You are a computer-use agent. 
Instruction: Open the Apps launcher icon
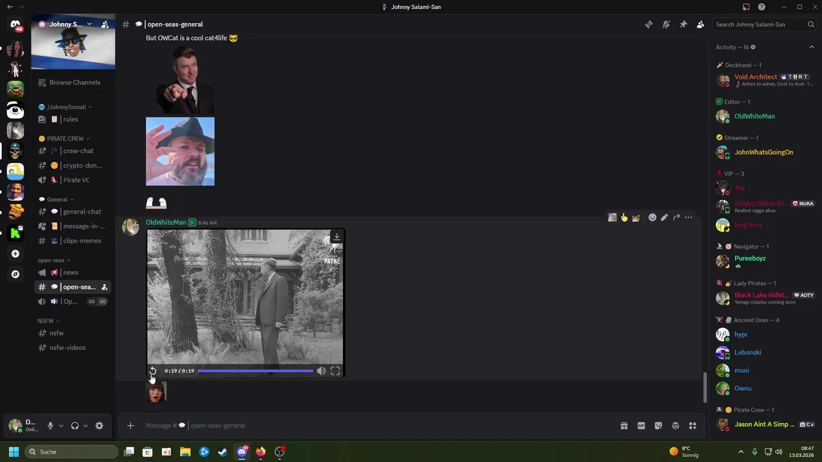click(692, 425)
